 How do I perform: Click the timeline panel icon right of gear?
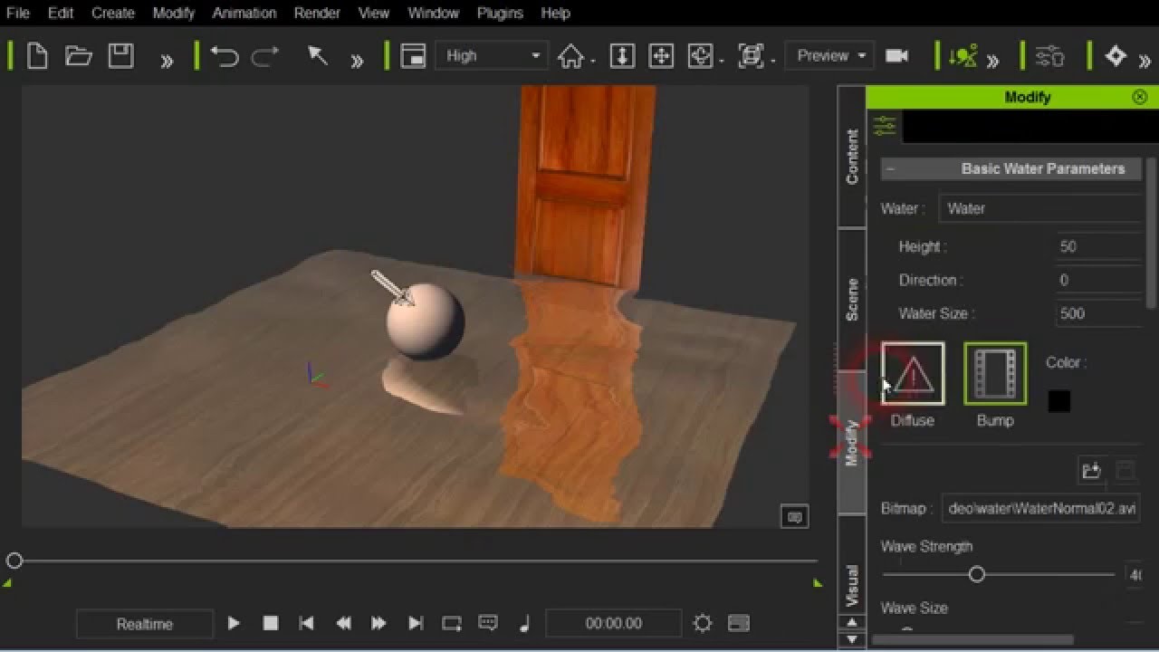pos(739,623)
